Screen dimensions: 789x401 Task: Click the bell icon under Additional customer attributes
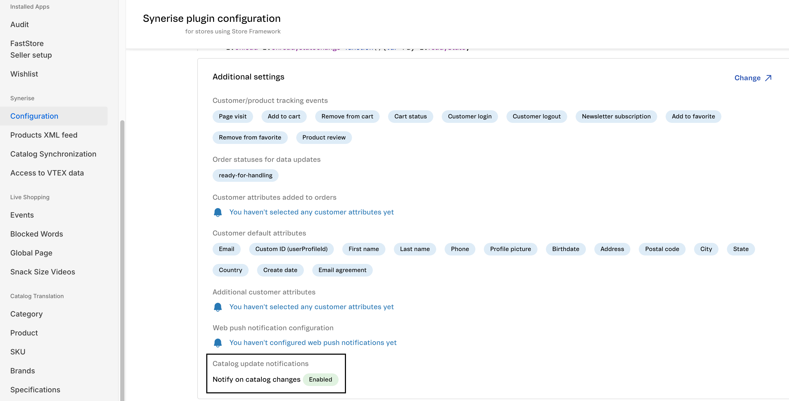(218, 307)
